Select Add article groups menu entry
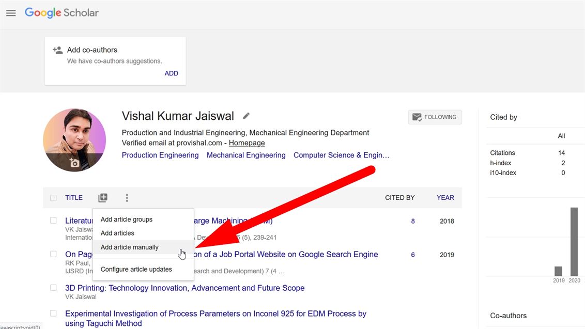The width and height of the screenshot is (585, 329). coord(143,220)
